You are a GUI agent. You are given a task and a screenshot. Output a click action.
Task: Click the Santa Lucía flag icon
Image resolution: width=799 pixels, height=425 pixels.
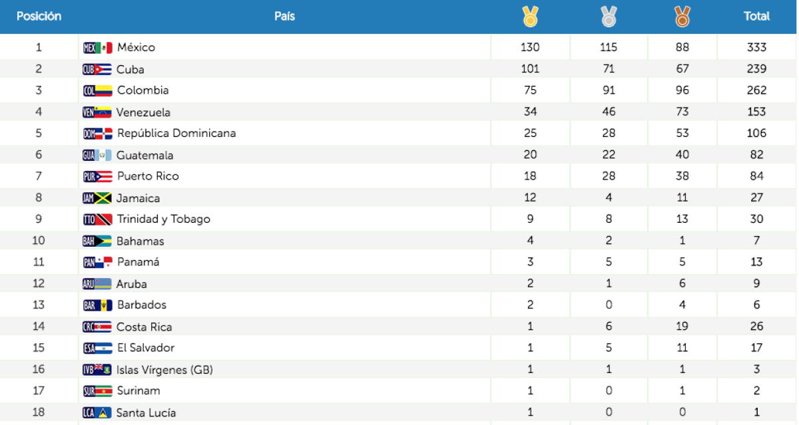pos(97,413)
